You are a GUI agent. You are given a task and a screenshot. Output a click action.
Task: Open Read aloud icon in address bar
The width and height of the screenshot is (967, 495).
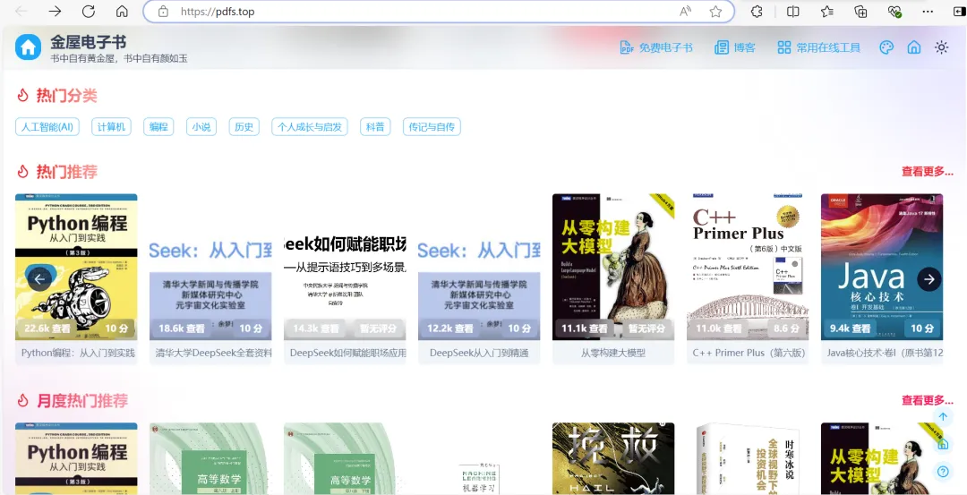pyautogui.click(x=685, y=11)
